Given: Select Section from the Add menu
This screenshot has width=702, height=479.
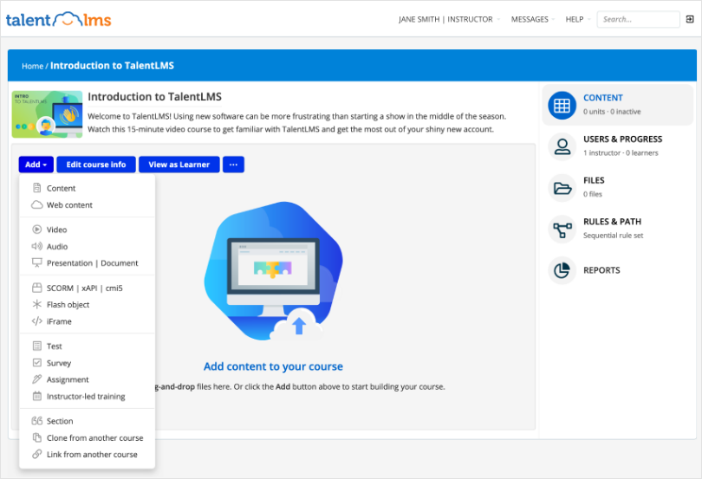Looking at the screenshot, I should pos(88,421).
